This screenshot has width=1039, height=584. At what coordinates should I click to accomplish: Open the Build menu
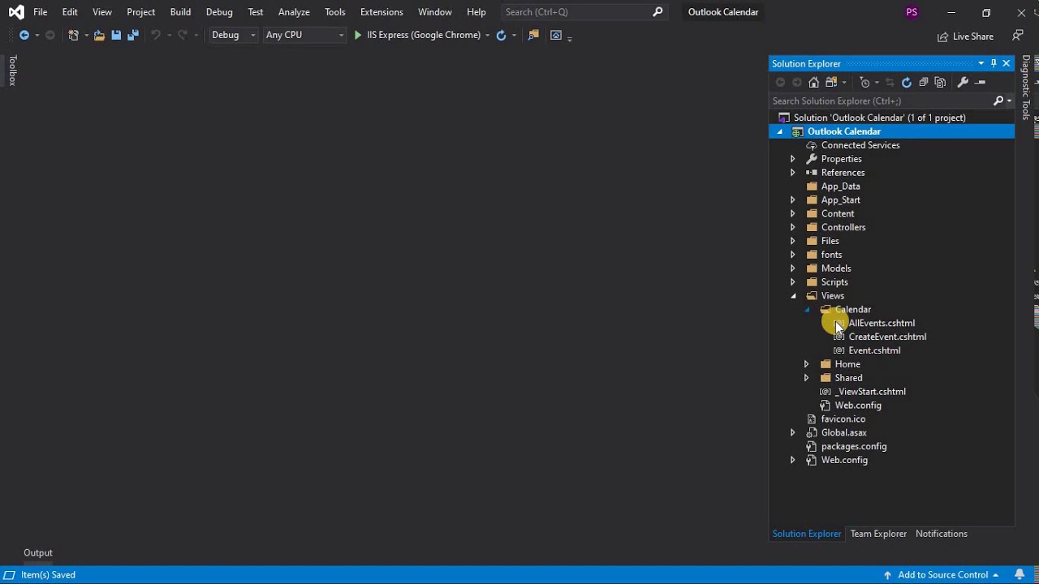coord(180,12)
